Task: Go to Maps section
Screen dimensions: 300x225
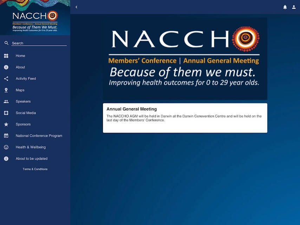Action: pos(35,90)
